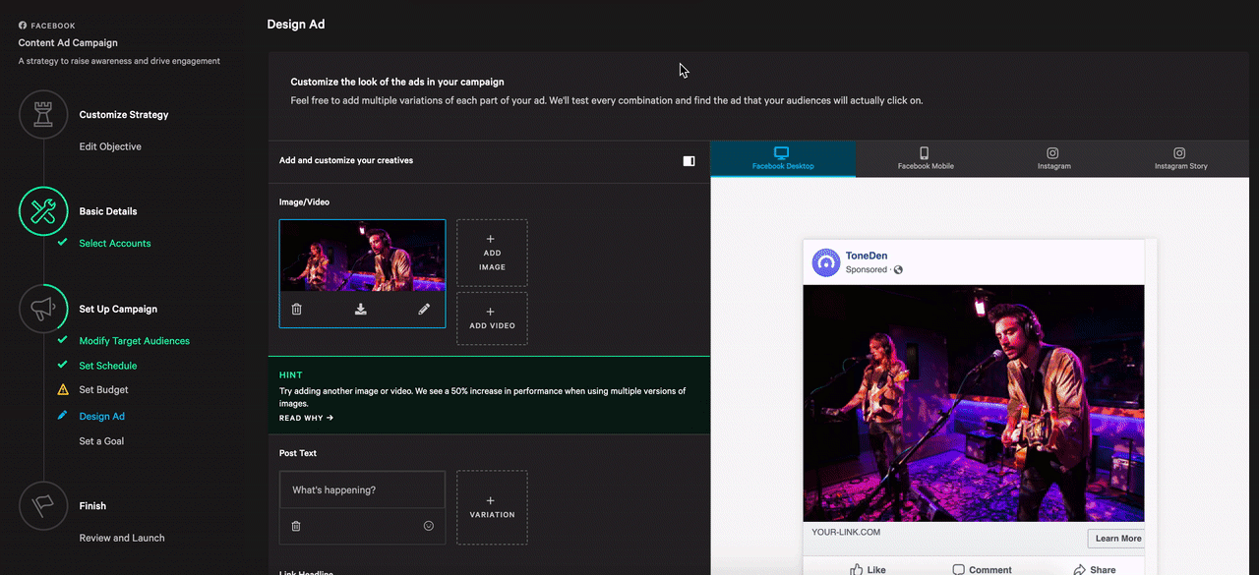Go to Edit Objective step
Image resolution: width=1259 pixels, height=575 pixels.
110,146
